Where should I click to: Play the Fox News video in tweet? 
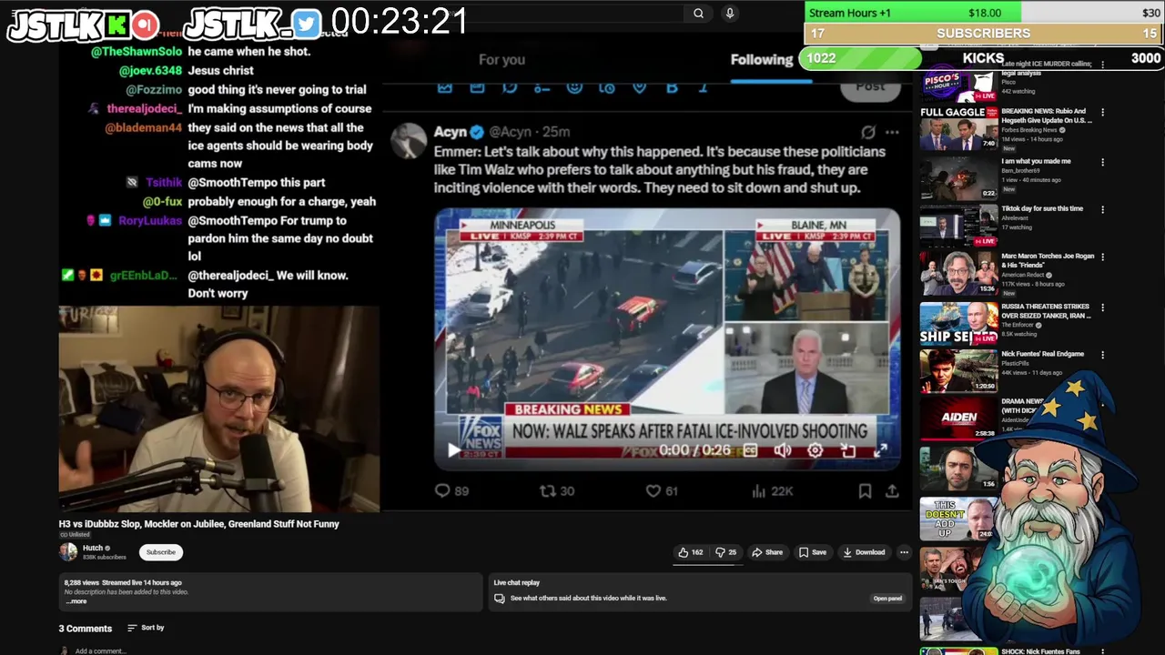[x=454, y=449]
